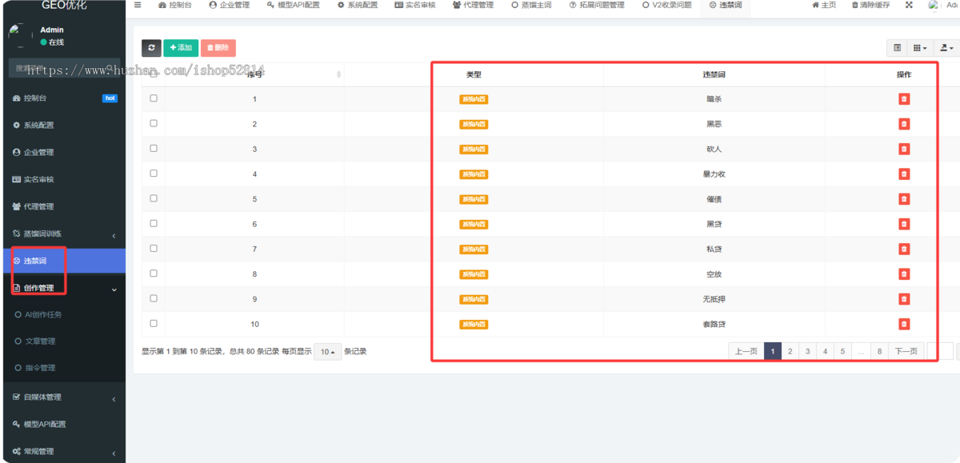Image resolution: width=960 pixels, height=463 pixels.
Task: Click the refresh table icon button
Action: pyautogui.click(x=151, y=48)
